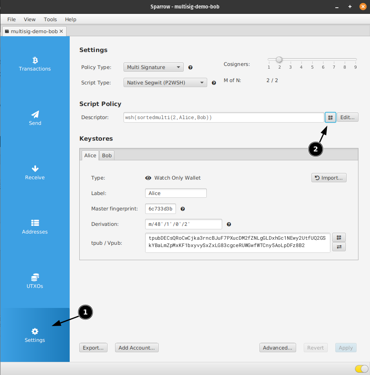The height and width of the screenshot is (375, 370).
Task: Click the Export... button
Action: (x=93, y=348)
